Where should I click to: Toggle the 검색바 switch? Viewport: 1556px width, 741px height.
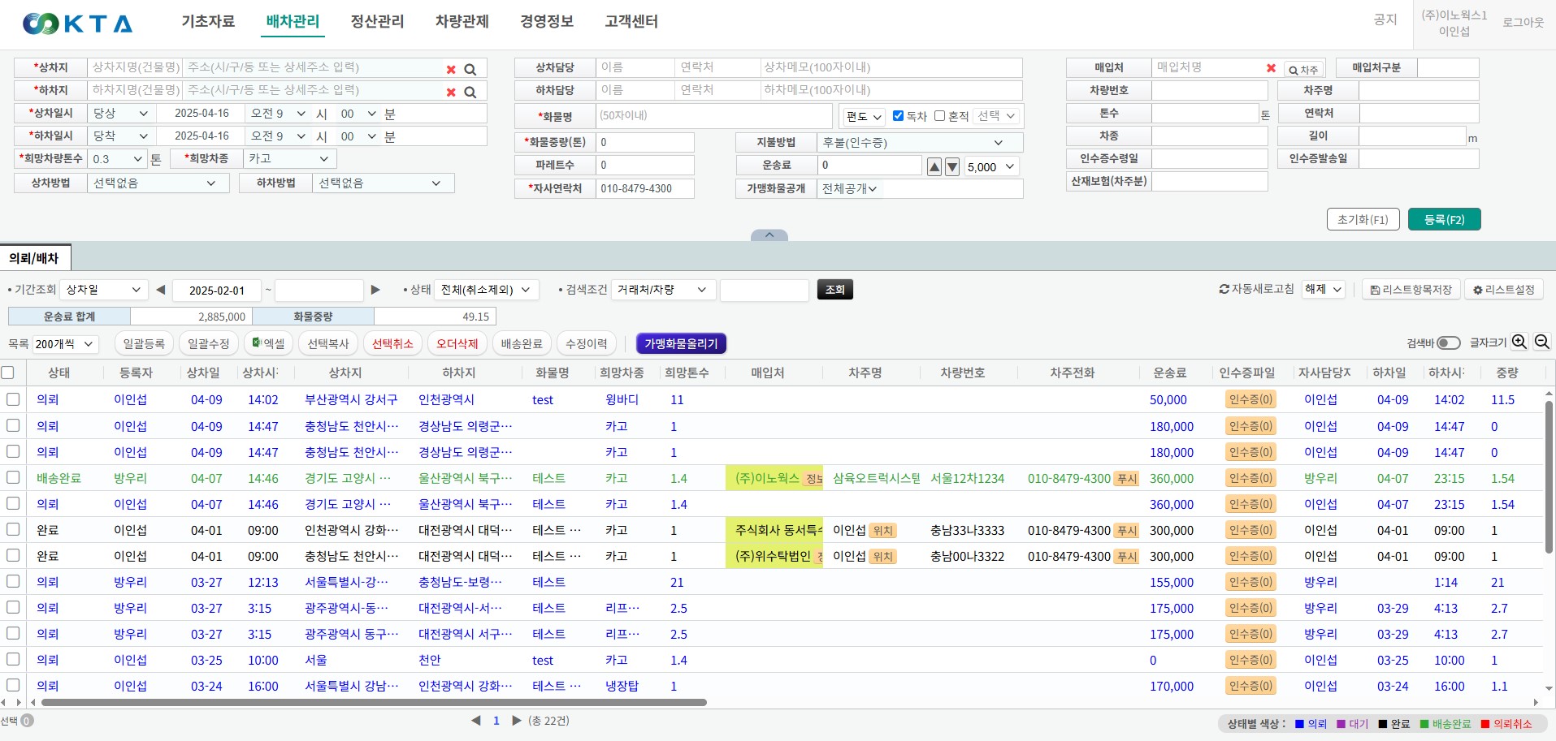pyautogui.click(x=1448, y=343)
